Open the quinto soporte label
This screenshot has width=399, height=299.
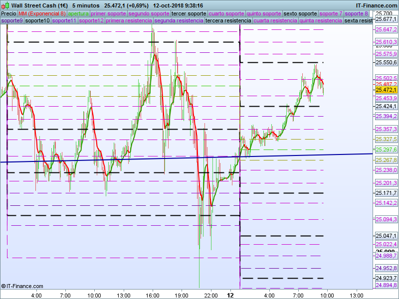pos(264,13)
